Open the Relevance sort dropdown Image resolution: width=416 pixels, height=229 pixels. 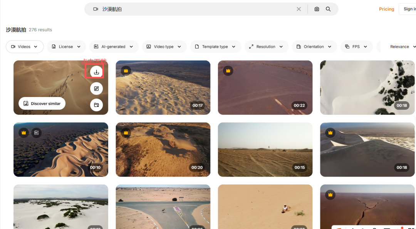401,47
